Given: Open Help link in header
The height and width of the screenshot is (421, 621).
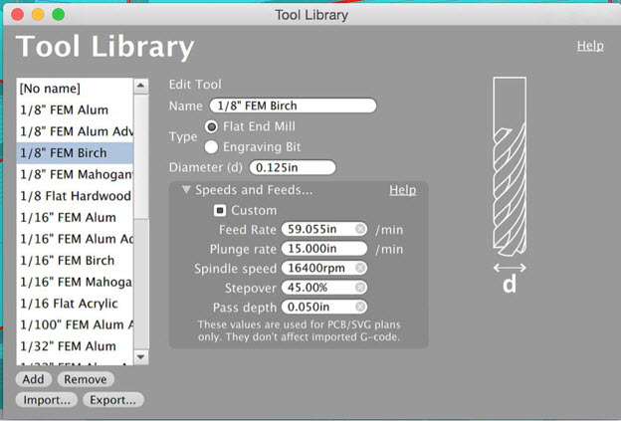Looking at the screenshot, I should tap(589, 46).
